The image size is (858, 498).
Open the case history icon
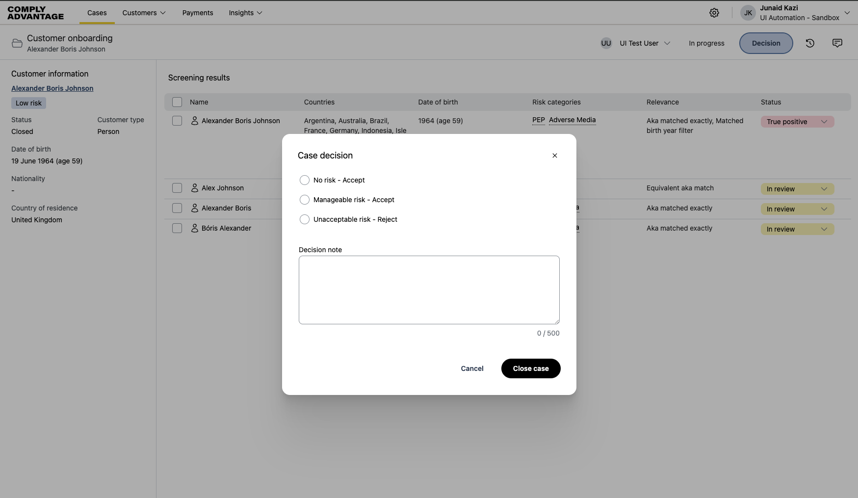810,43
